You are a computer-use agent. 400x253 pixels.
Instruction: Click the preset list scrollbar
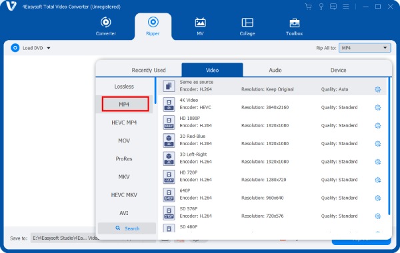click(389, 146)
